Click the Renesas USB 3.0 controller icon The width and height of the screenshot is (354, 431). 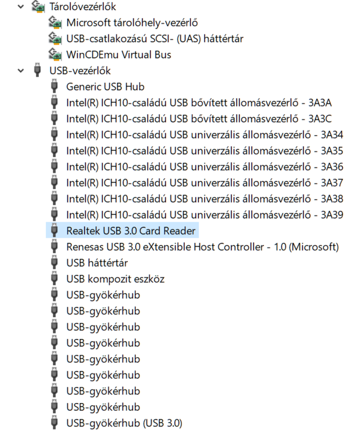pos(54,247)
